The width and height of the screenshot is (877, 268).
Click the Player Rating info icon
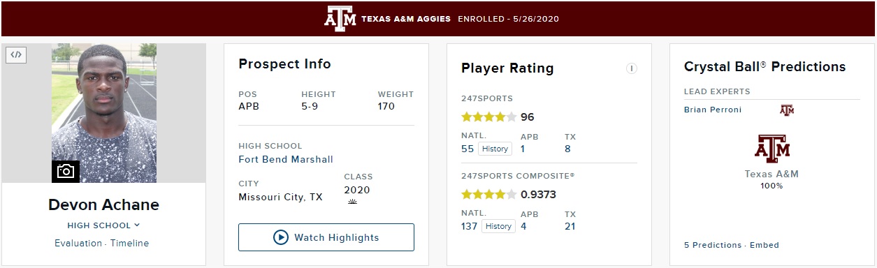tap(631, 68)
